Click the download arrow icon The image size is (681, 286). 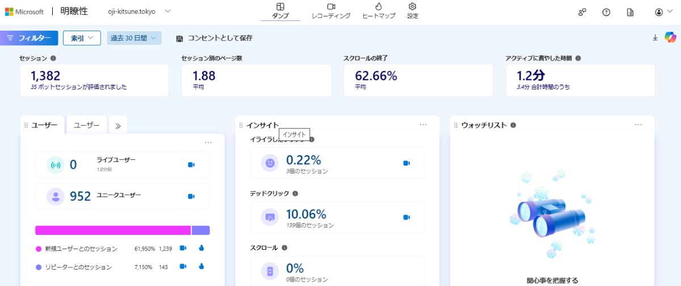click(x=655, y=37)
